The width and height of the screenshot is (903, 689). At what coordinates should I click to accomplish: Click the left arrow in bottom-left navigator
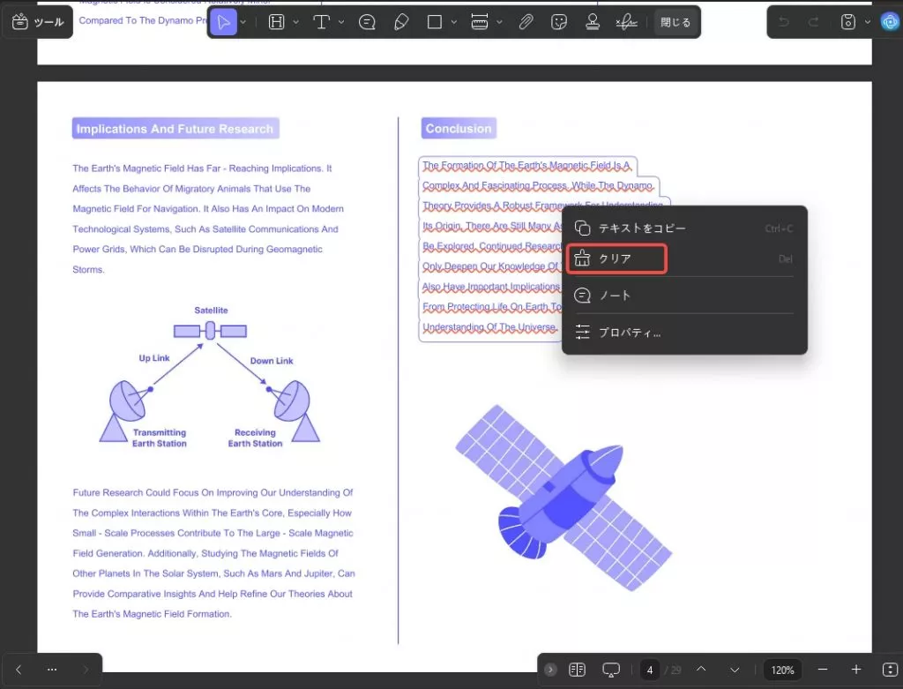[19, 670]
